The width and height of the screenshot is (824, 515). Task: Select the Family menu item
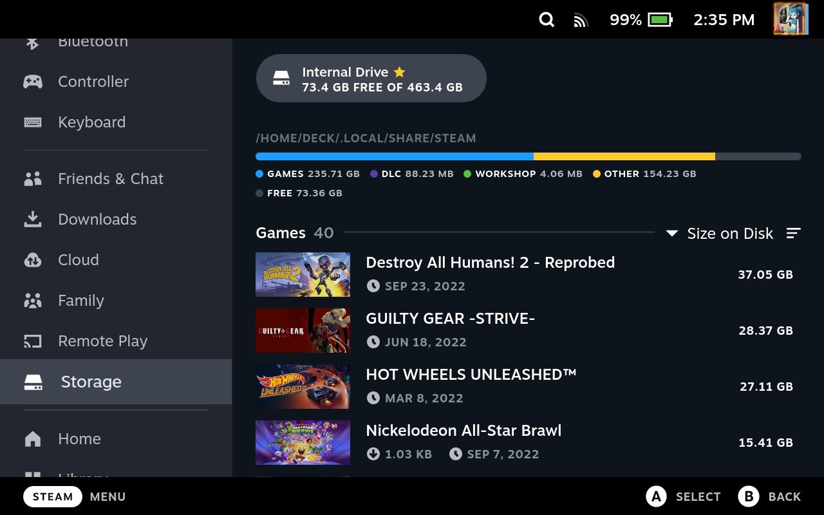point(116,301)
